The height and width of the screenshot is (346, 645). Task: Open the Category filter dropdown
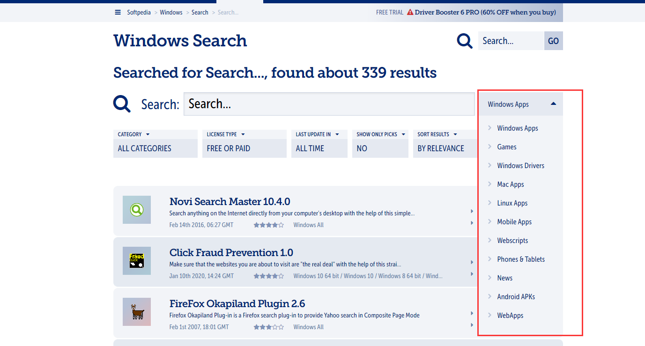pos(156,134)
